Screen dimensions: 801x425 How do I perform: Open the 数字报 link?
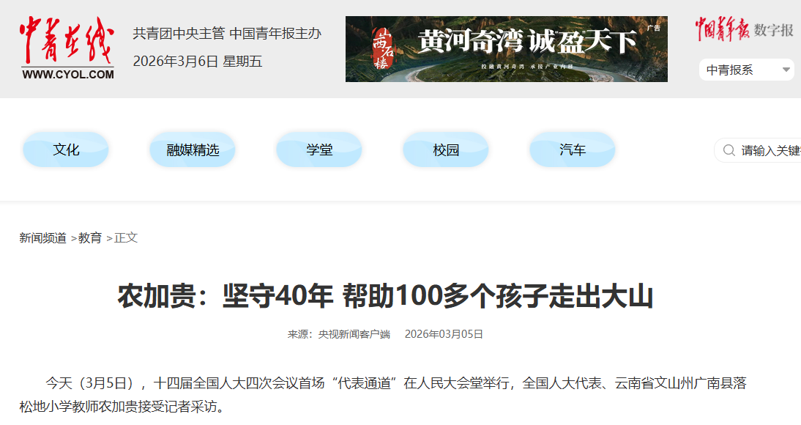[774, 30]
